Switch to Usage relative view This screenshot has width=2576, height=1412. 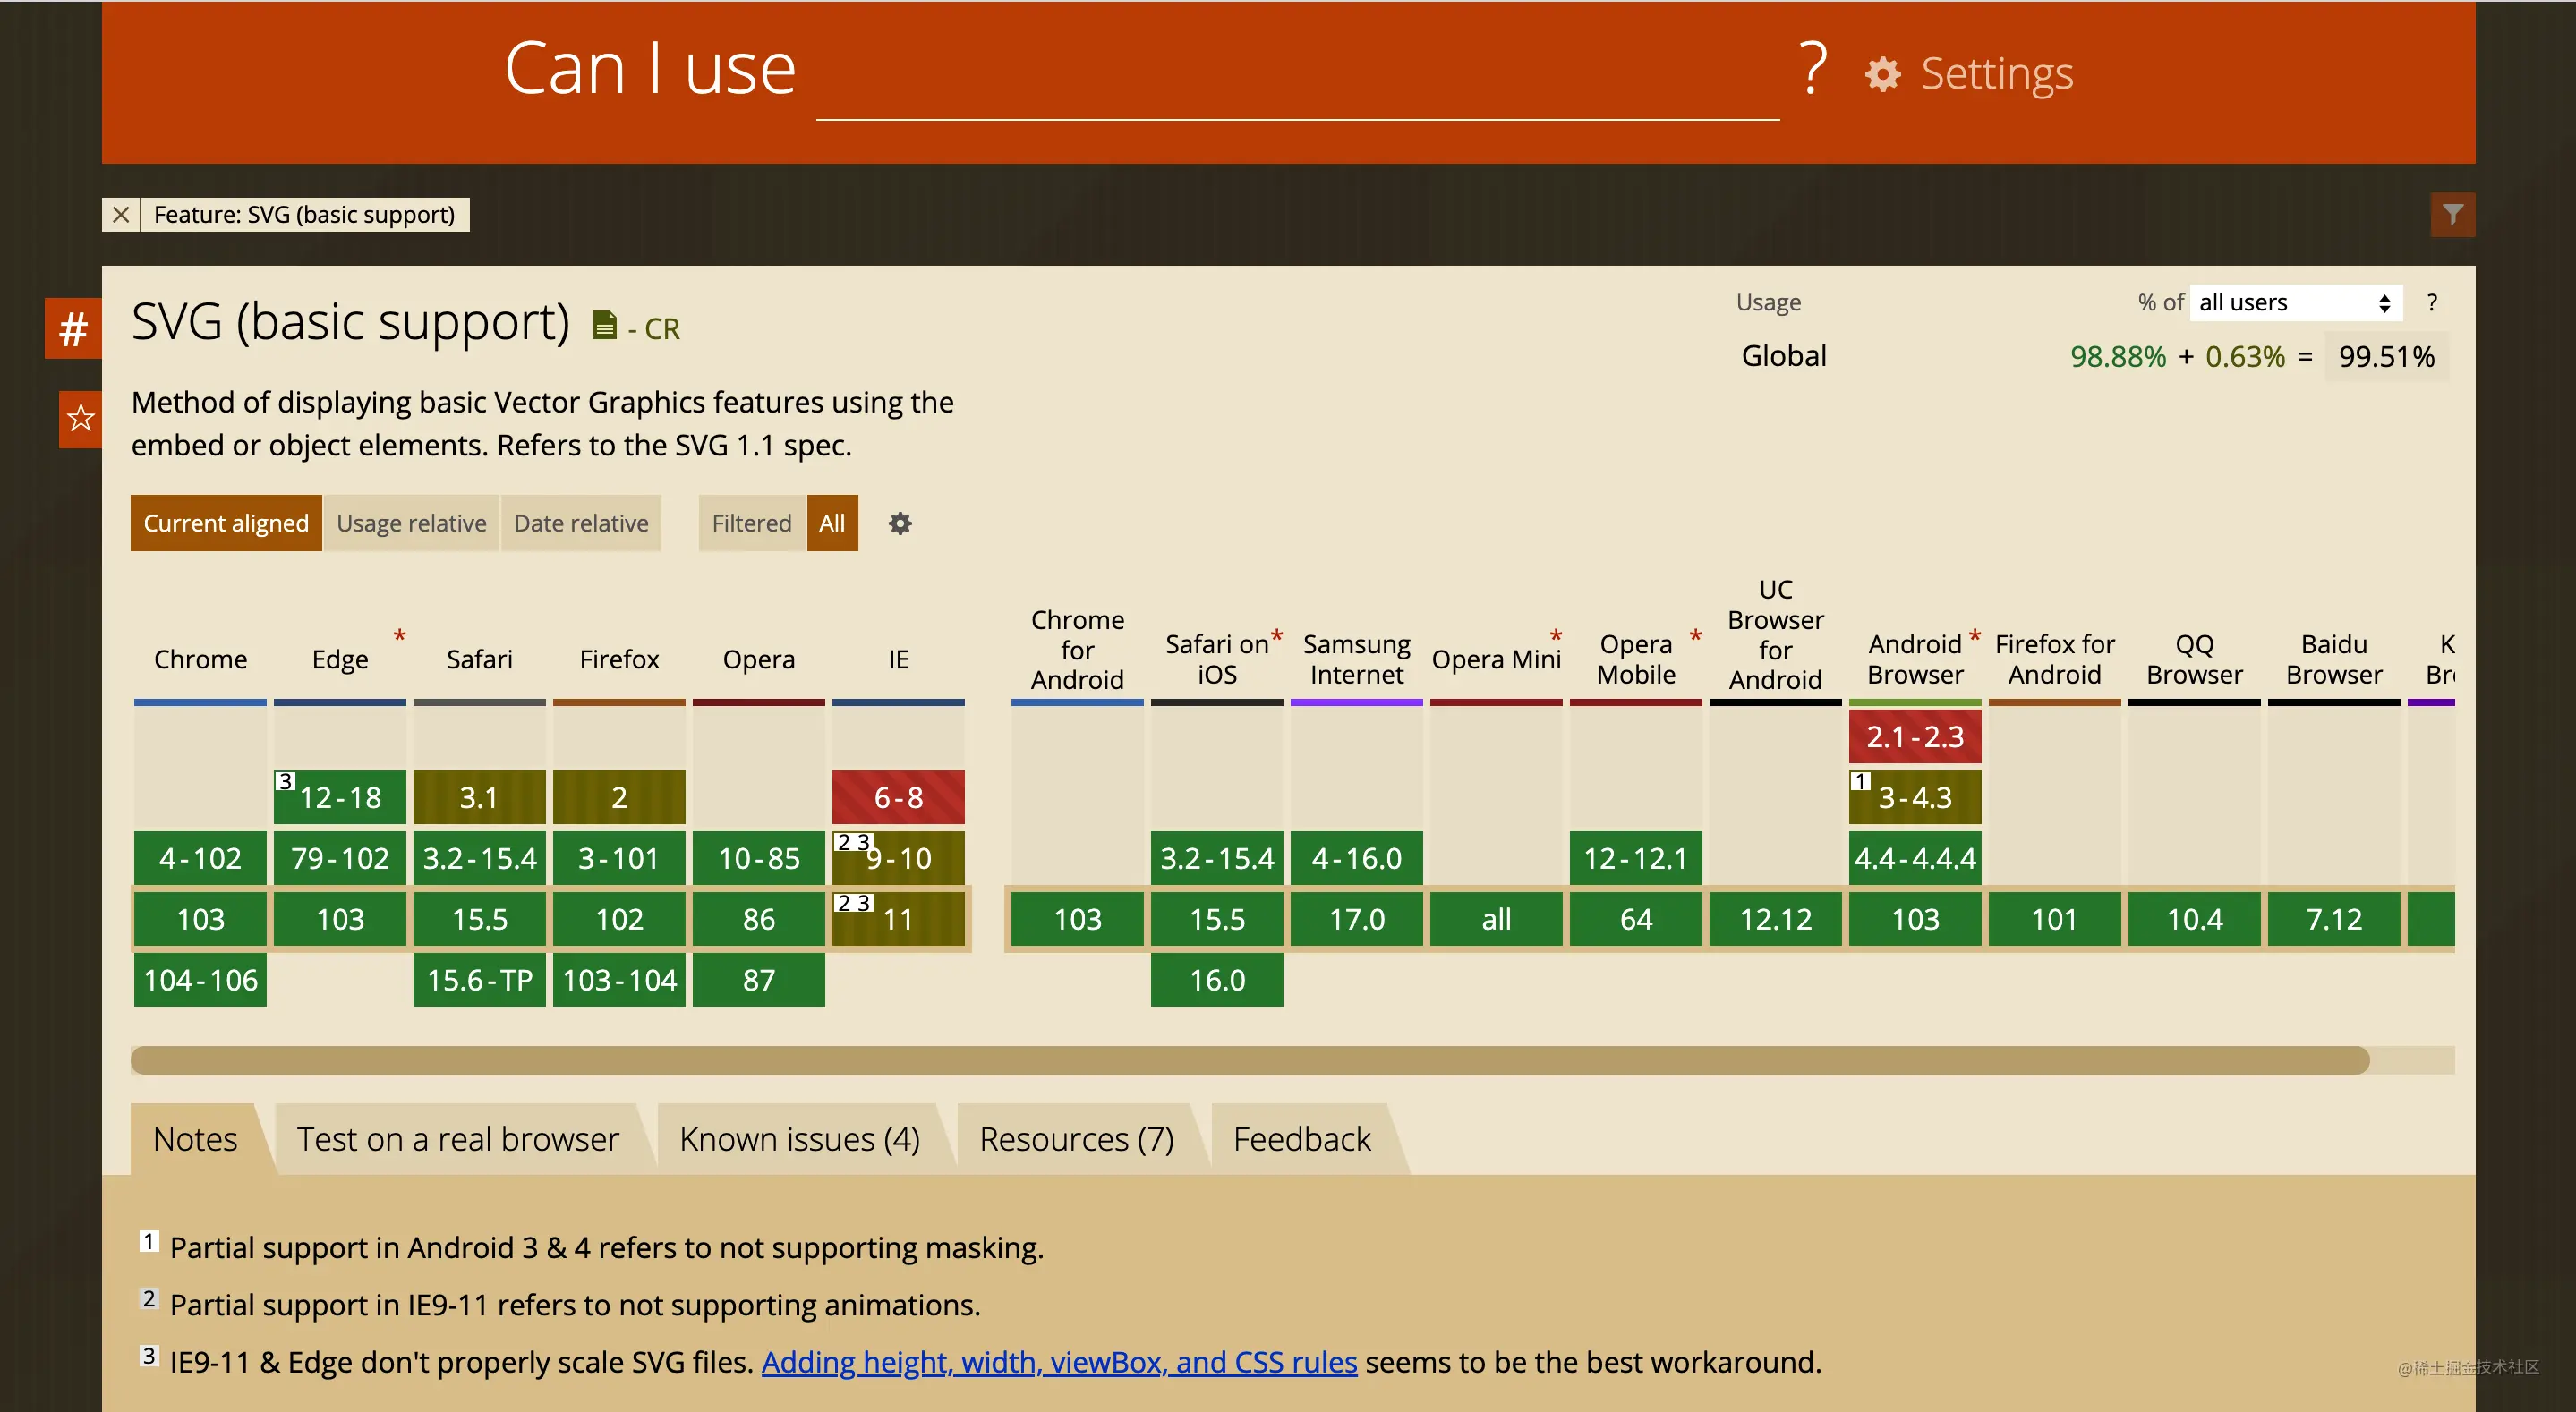tap(411, 523)
